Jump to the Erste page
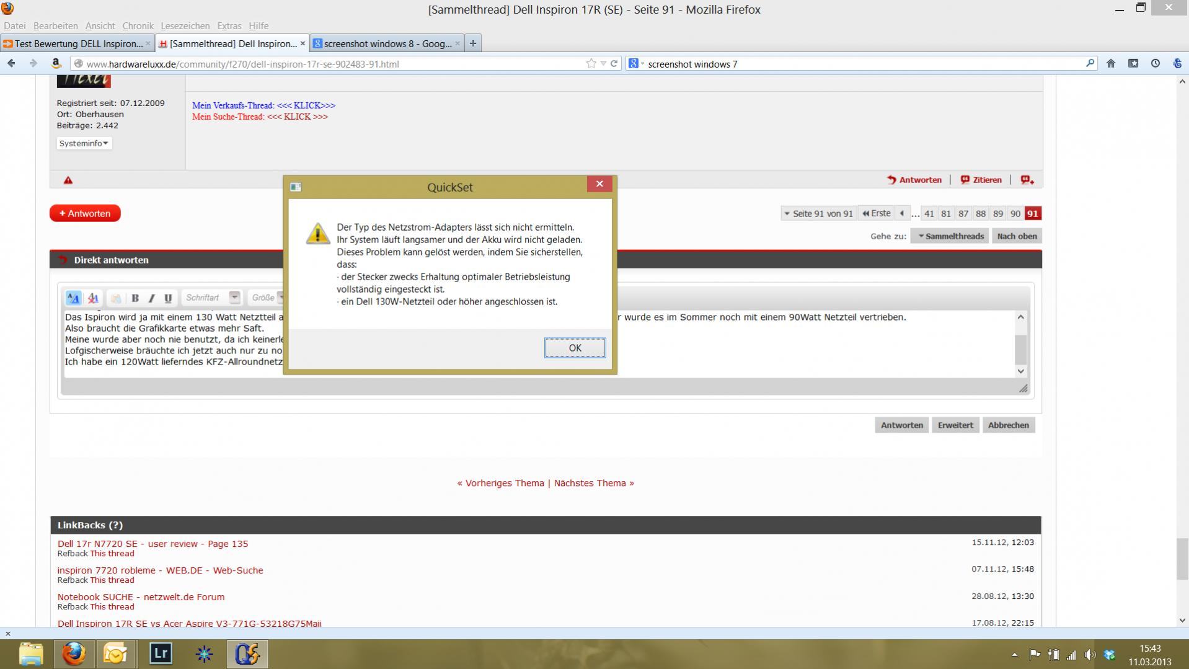The image size is (1189, 669). [876, 213]
